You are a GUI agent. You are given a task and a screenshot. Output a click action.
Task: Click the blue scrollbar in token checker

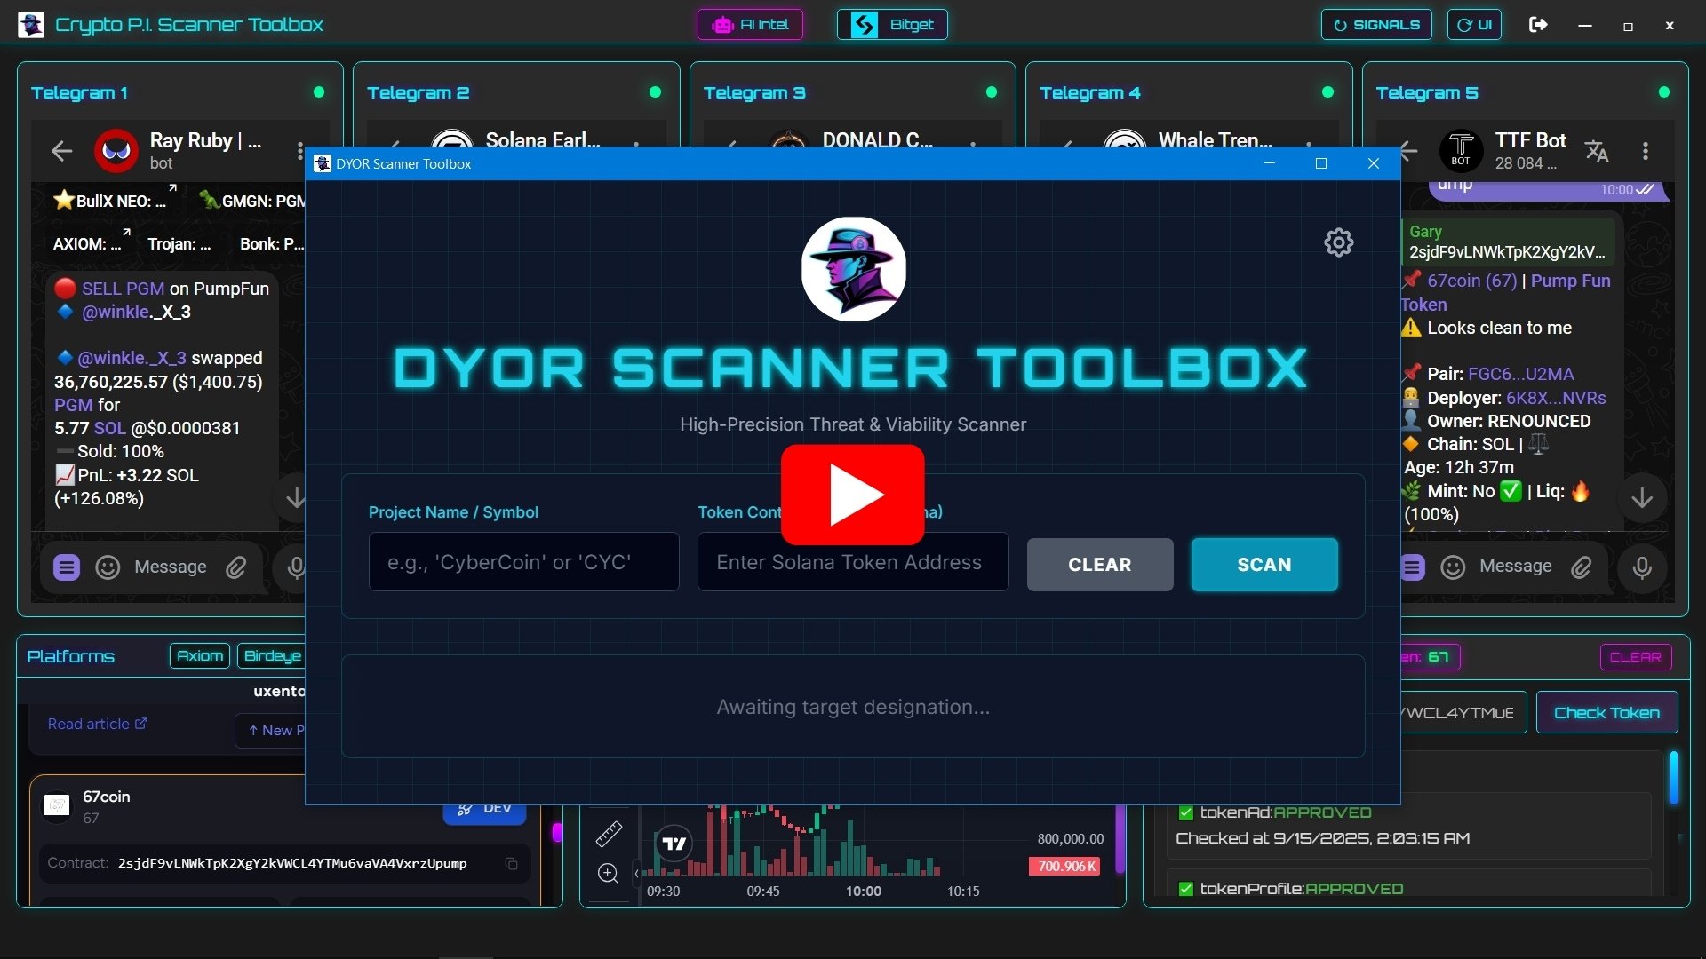tap(1673, 779)
